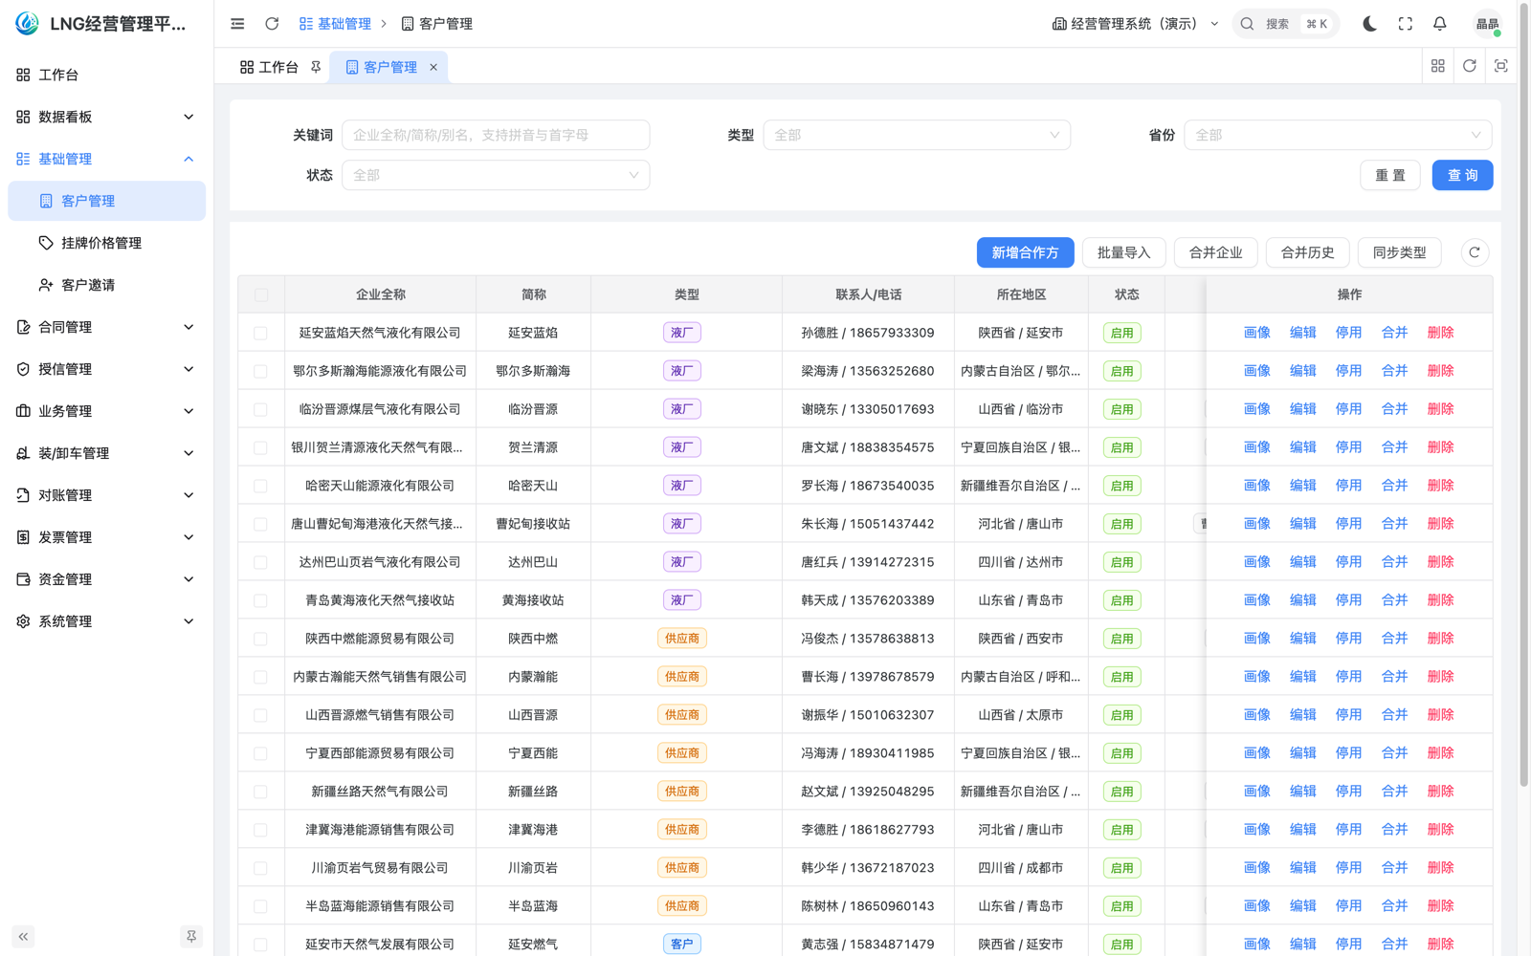
Task: Click the pin icon at sidebar bottom
Action: click(x=191, y=937)
